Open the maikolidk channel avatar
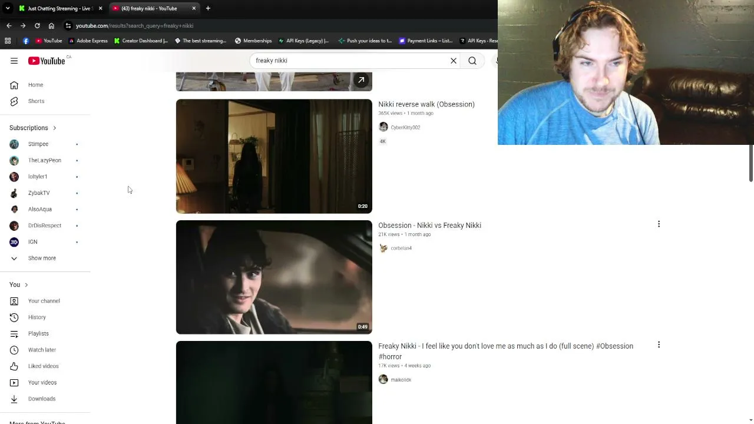 (383, 380)
